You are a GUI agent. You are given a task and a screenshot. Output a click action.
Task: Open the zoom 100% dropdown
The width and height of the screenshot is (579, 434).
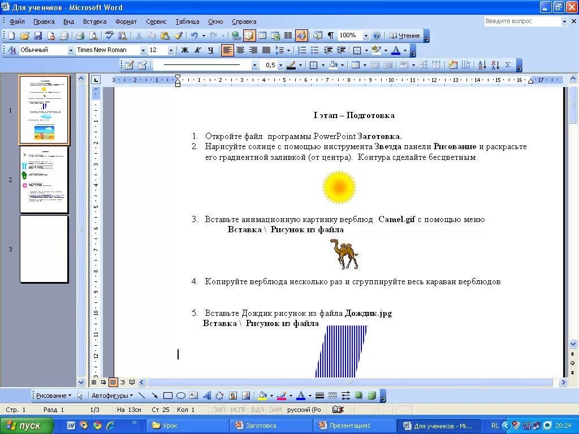point(366,36)
